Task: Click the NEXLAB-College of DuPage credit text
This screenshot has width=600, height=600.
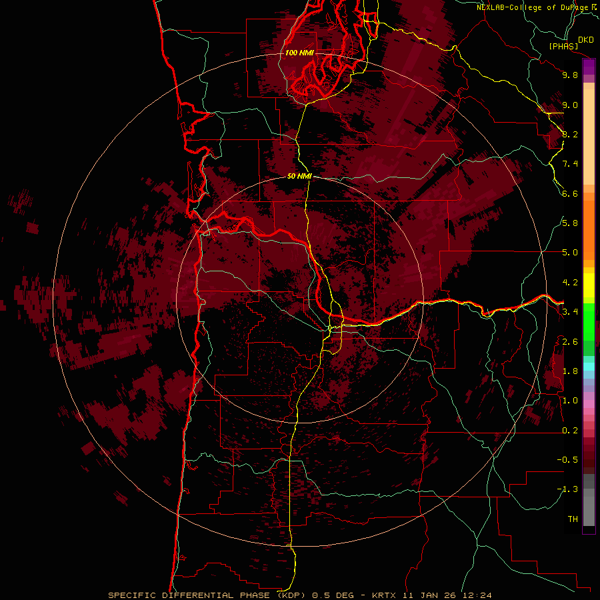Action: (x=533, y=7)
